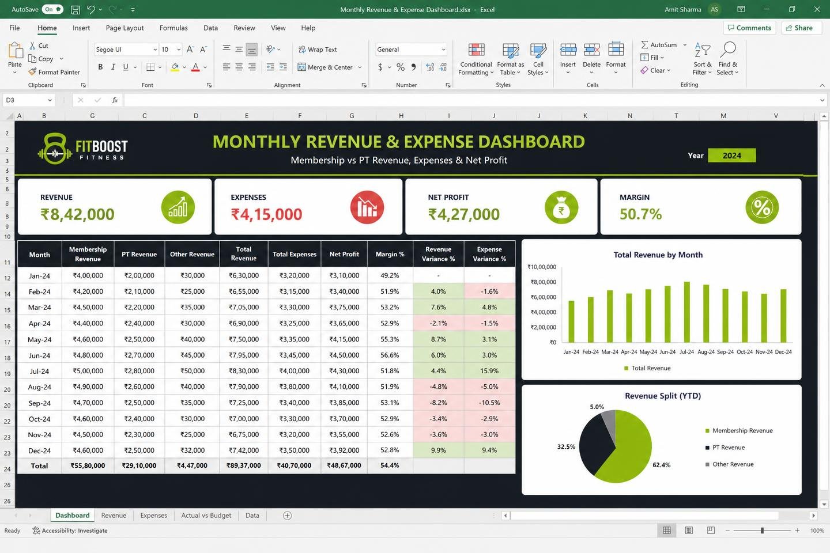830x553 pixels.
Task: Click the Save icon in title bar
Action: point(76,9)
